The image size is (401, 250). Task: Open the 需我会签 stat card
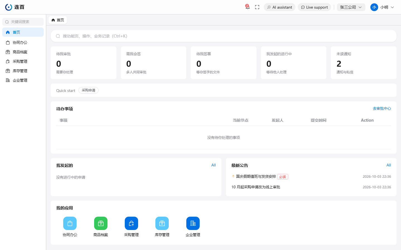[153, 63]
